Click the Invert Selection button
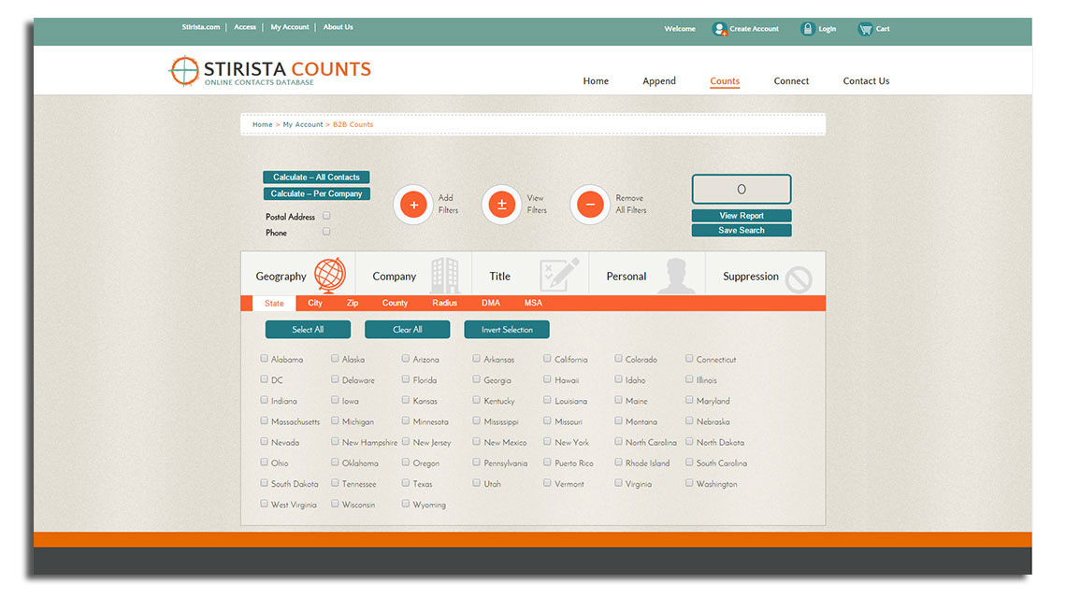This screenshot has width=1066, height=598. [x=507, y=330]
